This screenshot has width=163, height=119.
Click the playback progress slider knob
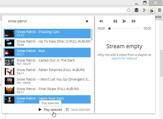click(109, 28)
